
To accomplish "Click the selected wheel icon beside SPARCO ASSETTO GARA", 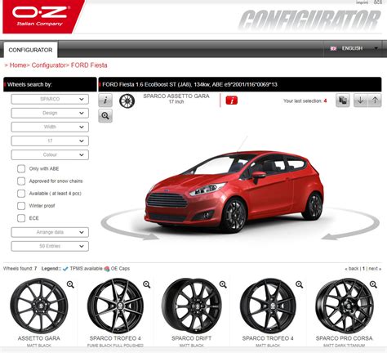I will [x=127, y=101].
